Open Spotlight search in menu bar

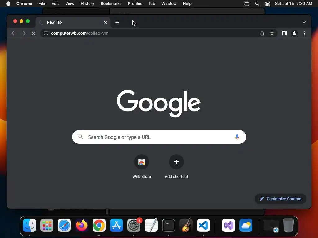pos(257,3)
